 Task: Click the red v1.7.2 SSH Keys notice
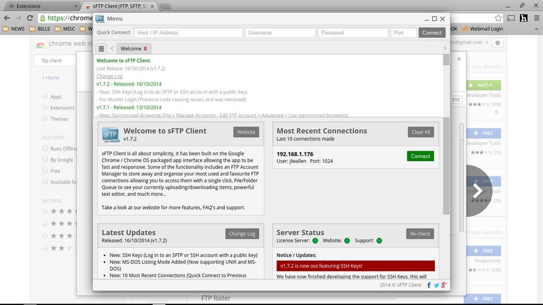(x=356, y=266)
